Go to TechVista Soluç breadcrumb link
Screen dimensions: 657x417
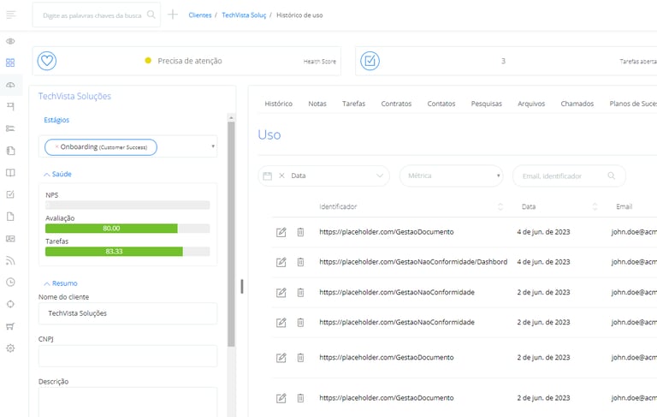click(x=244, y=15)
